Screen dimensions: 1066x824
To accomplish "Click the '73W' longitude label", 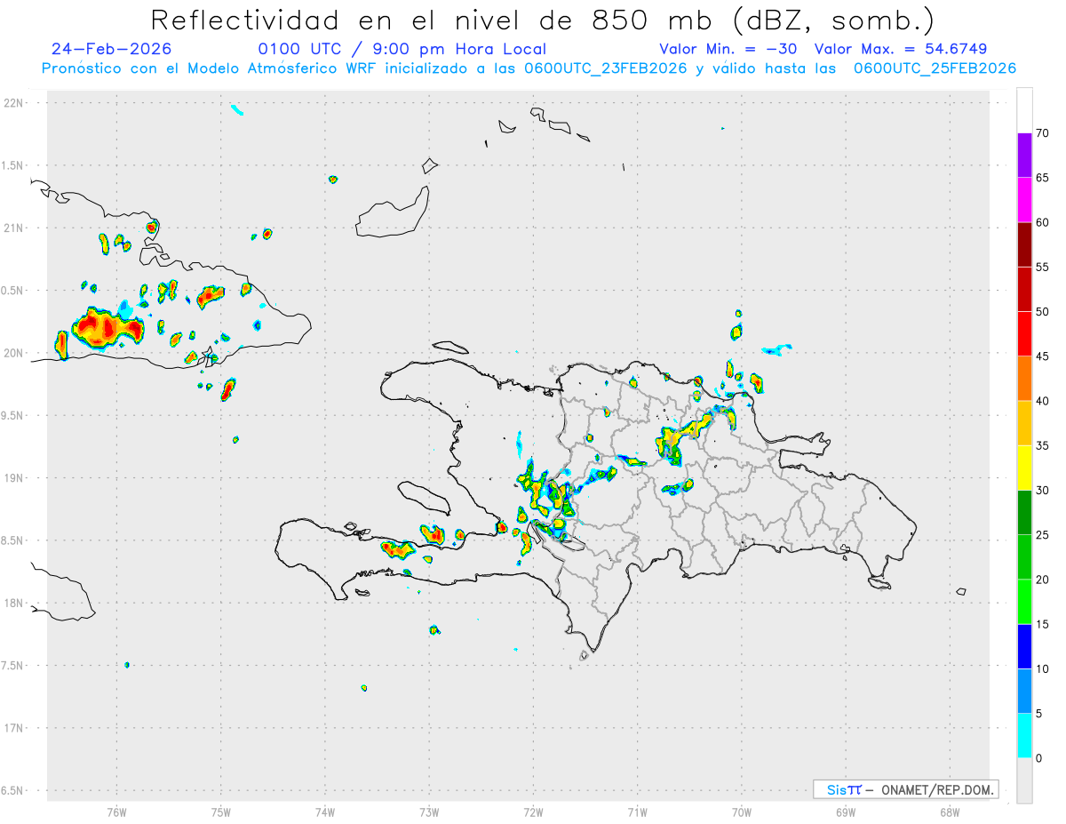I will coord(429,812).
